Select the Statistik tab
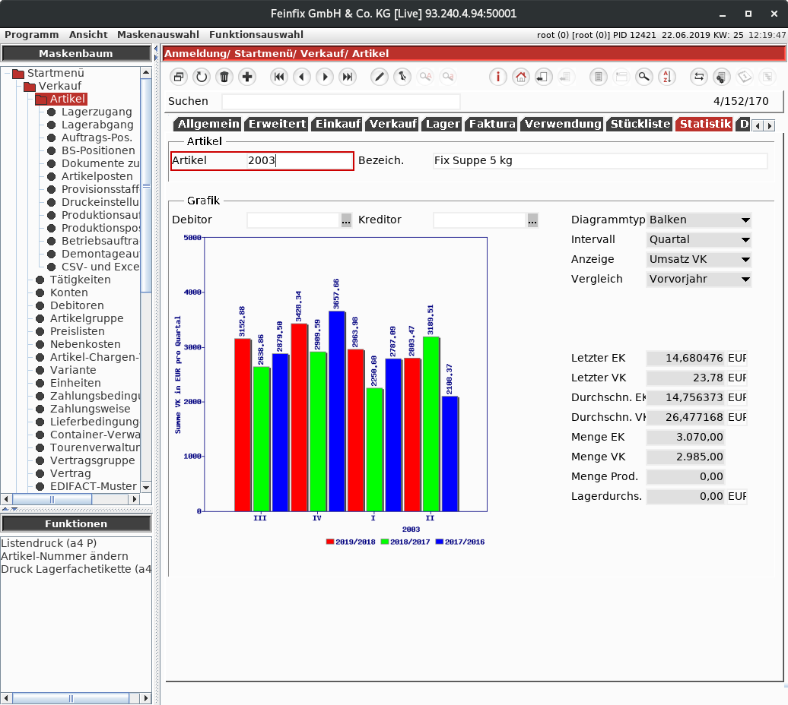Viewport: 788px width, 705px height. click(705, 124)
